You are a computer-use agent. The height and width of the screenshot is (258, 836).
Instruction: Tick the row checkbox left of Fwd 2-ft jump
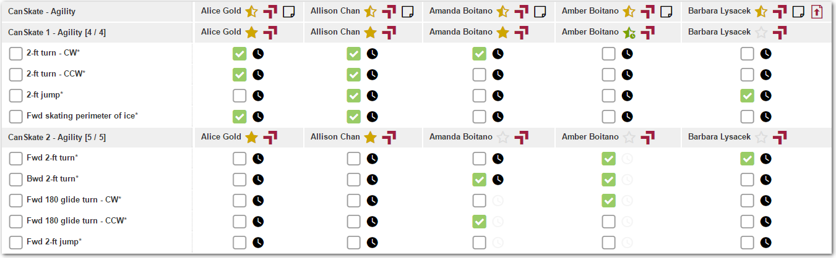16,243
